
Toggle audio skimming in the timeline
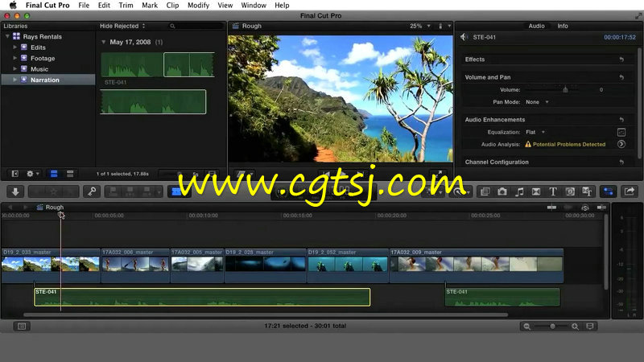coord(568,208)
